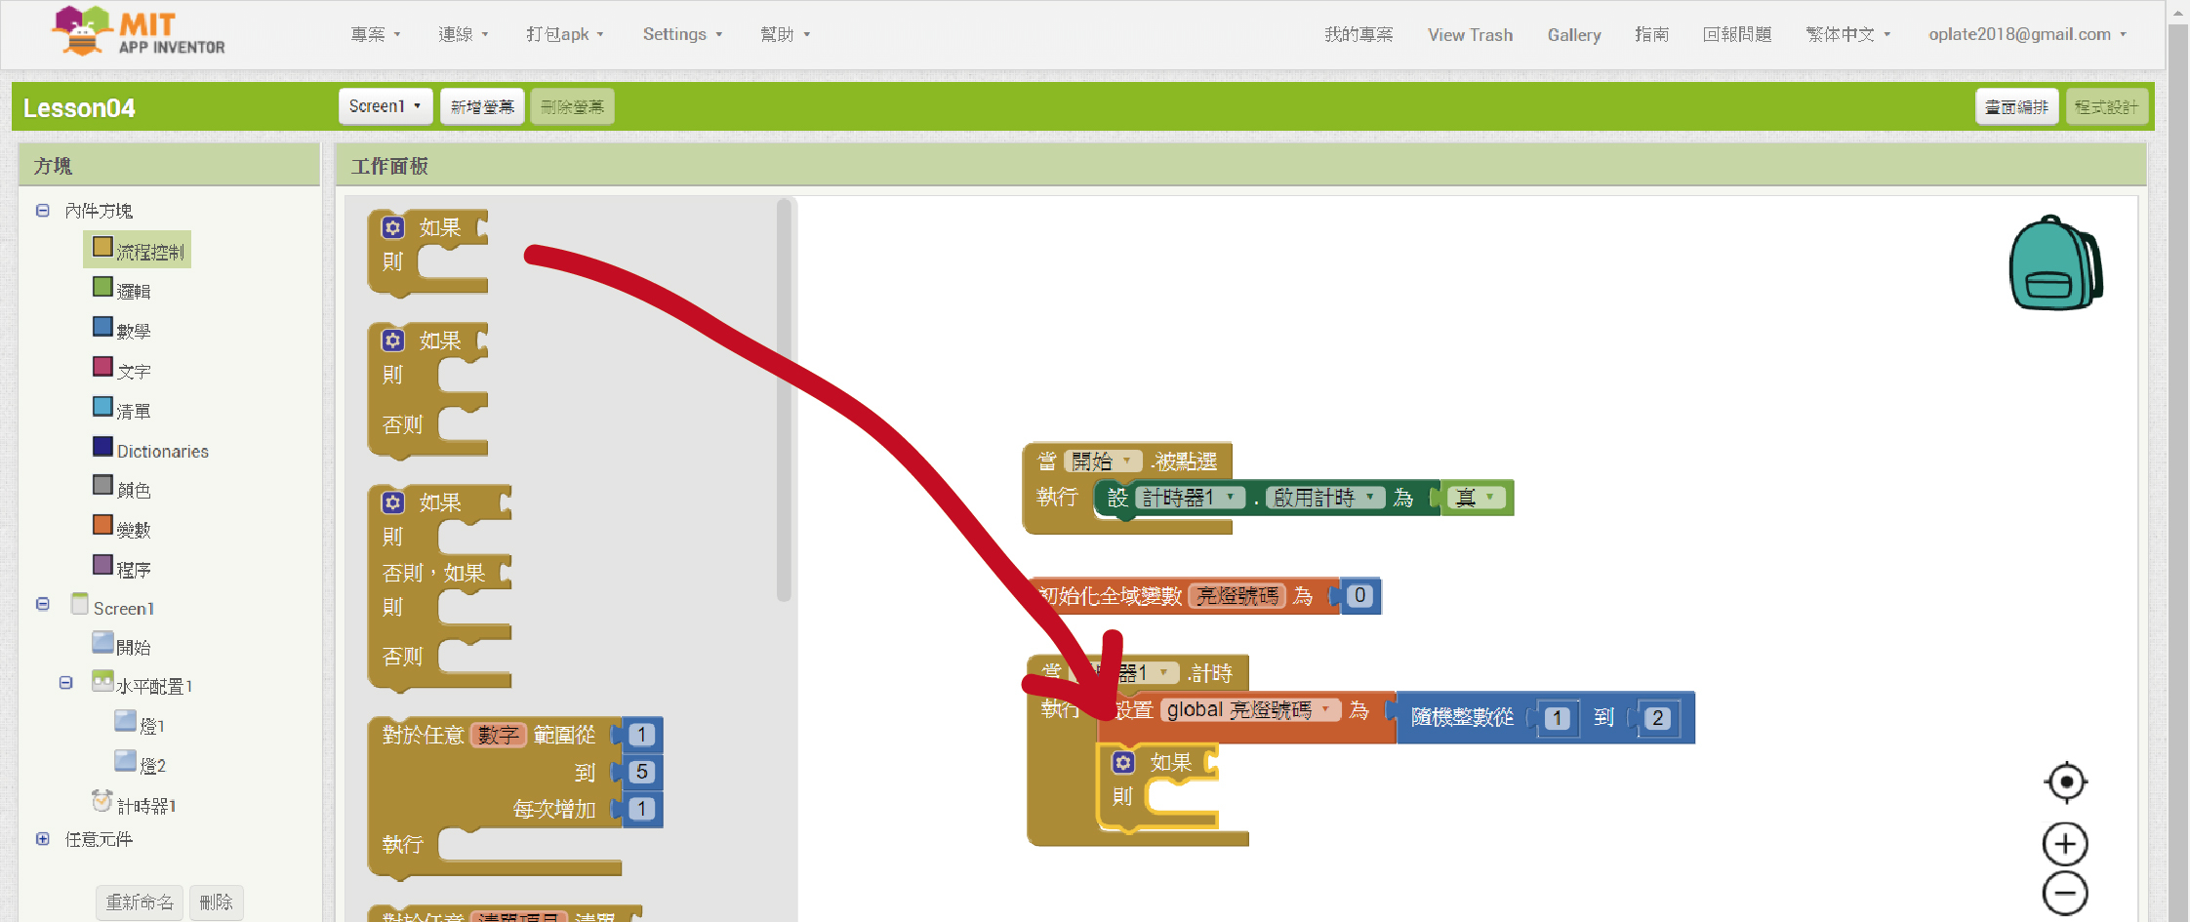Screen dimensions: 2190x922
Task: Expand the 任意元件 tree section
Action: (x=43, y=839)
